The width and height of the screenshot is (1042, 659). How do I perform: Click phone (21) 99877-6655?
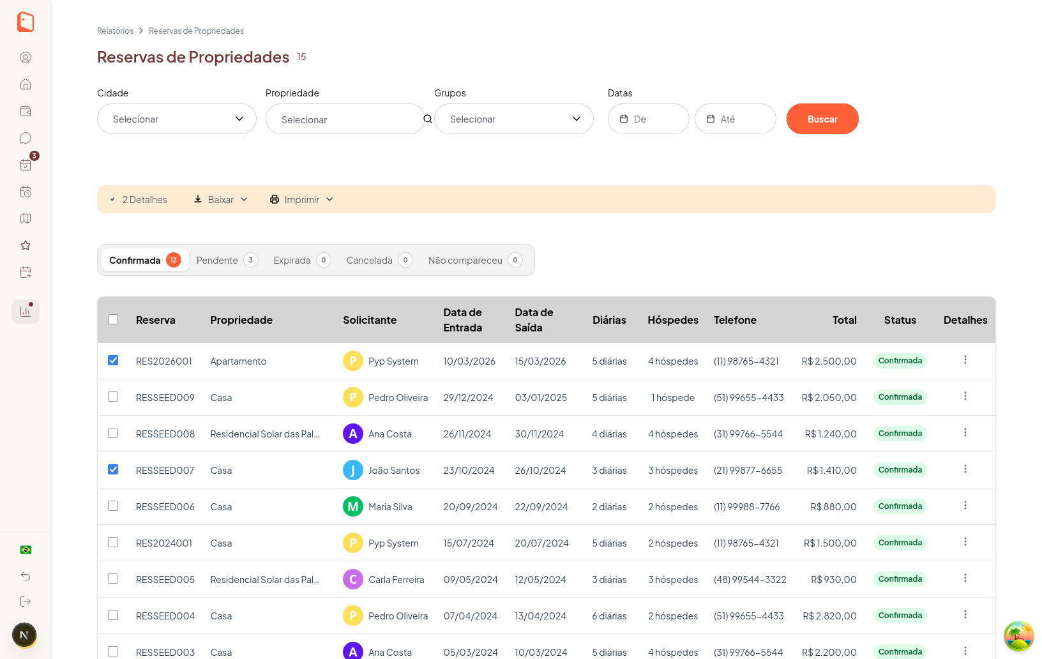(748, 470)
